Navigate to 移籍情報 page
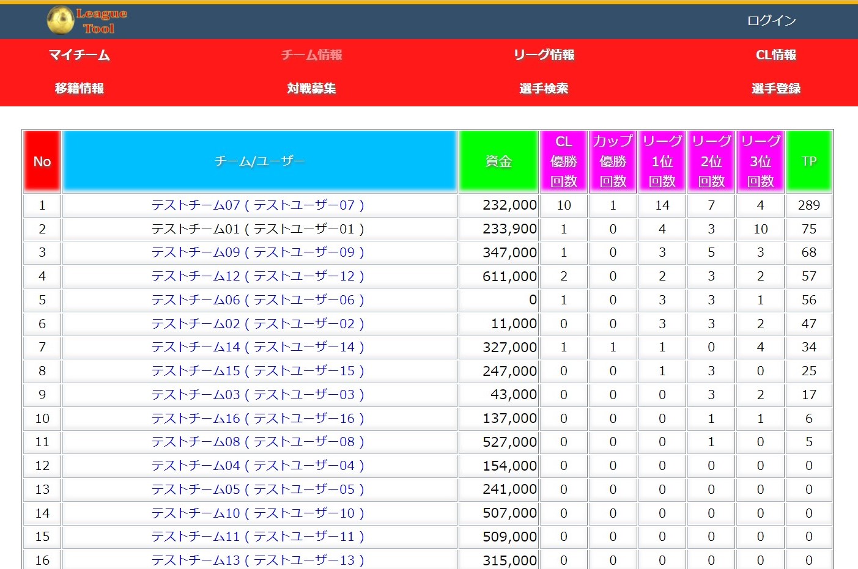 point(80,89)
